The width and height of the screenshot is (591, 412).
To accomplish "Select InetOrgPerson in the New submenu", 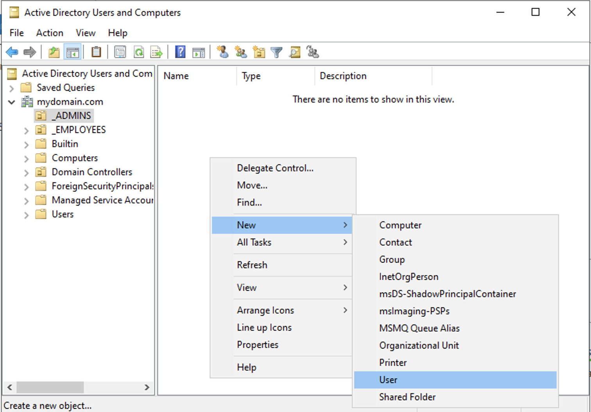I will point(455,277).
